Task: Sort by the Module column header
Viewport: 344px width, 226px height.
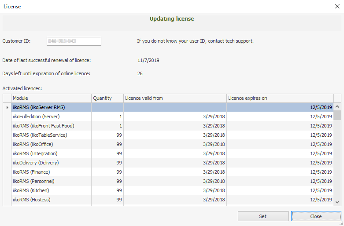Action: point(51,98)
